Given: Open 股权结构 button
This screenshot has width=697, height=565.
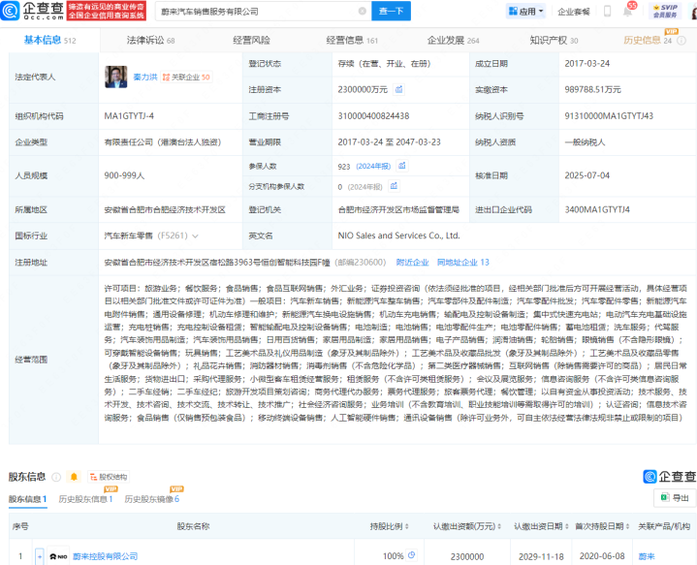Looking at the screenshot, I should click(x=109, y=477).
